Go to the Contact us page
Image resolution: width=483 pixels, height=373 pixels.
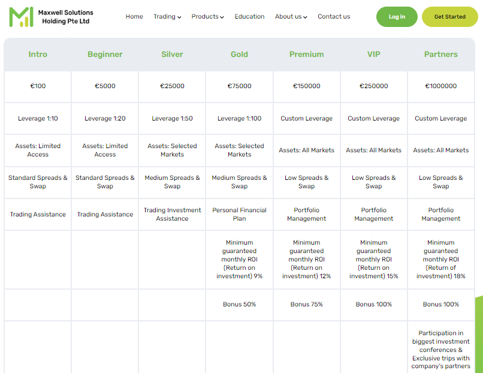click(334, 17)
